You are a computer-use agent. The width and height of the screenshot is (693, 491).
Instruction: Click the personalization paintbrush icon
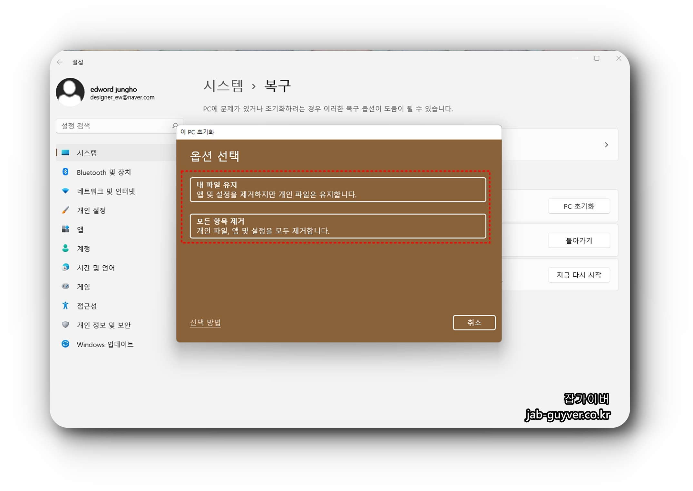click(65, 210)
